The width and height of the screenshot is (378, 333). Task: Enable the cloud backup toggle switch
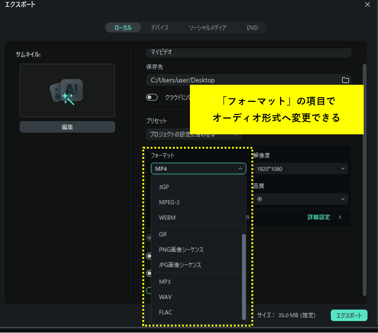(x=152, y=97)
